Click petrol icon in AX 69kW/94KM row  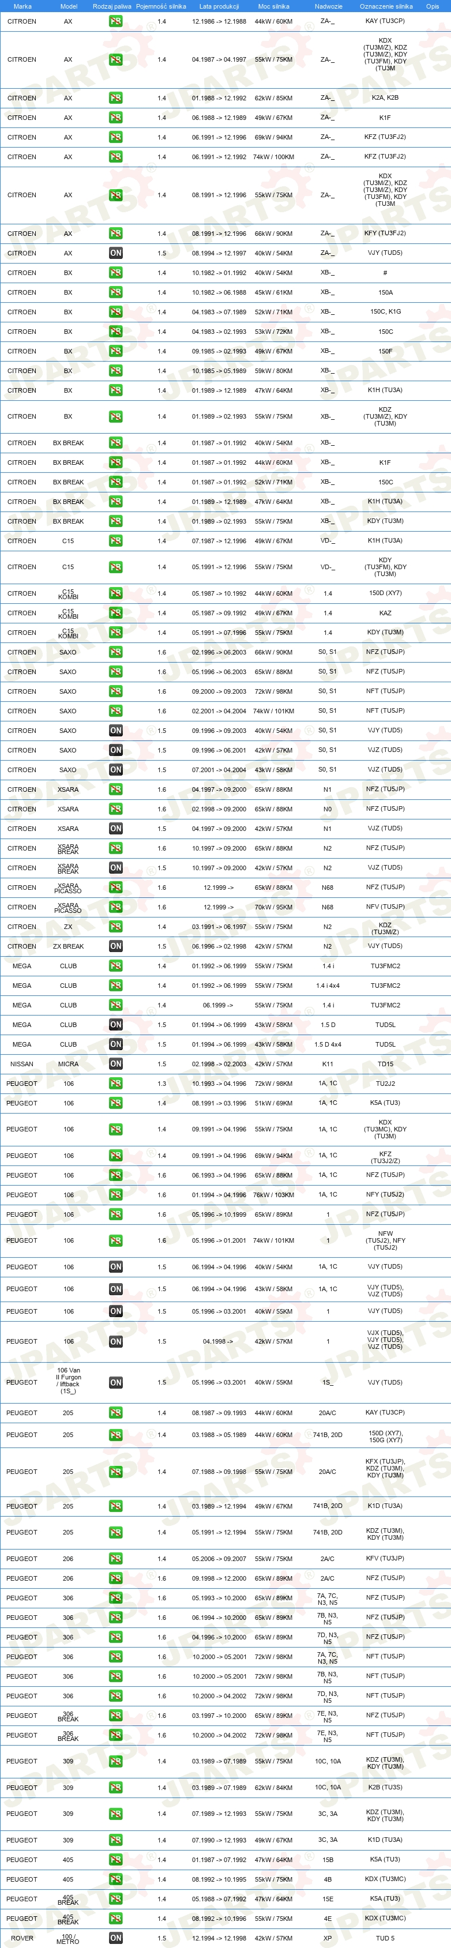pyautogui.click(x=116, y=137)
